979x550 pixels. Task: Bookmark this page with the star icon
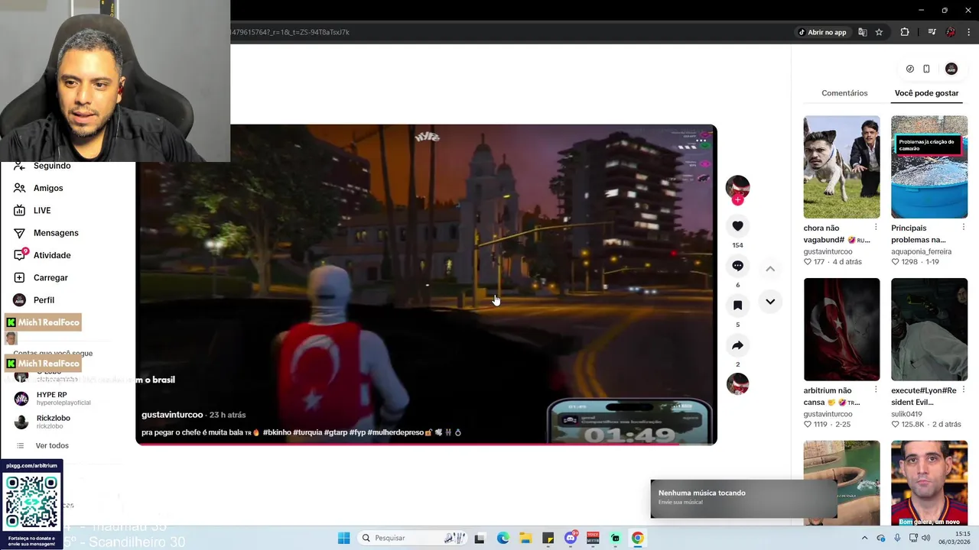click(x=879, y=32)
